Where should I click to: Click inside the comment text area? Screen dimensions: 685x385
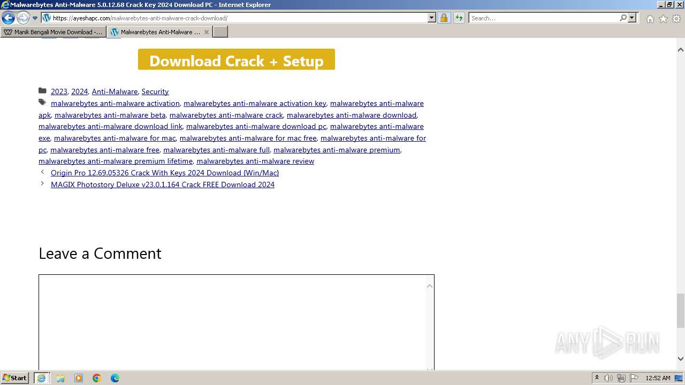(x=231, y=322)
